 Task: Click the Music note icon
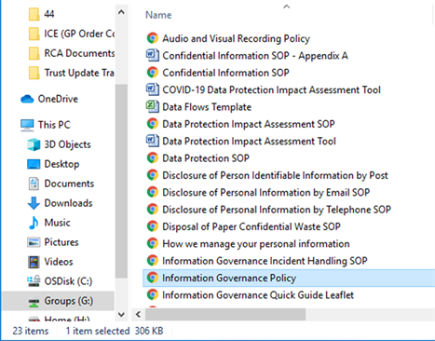pyautogui.click(x=34, y=223)
